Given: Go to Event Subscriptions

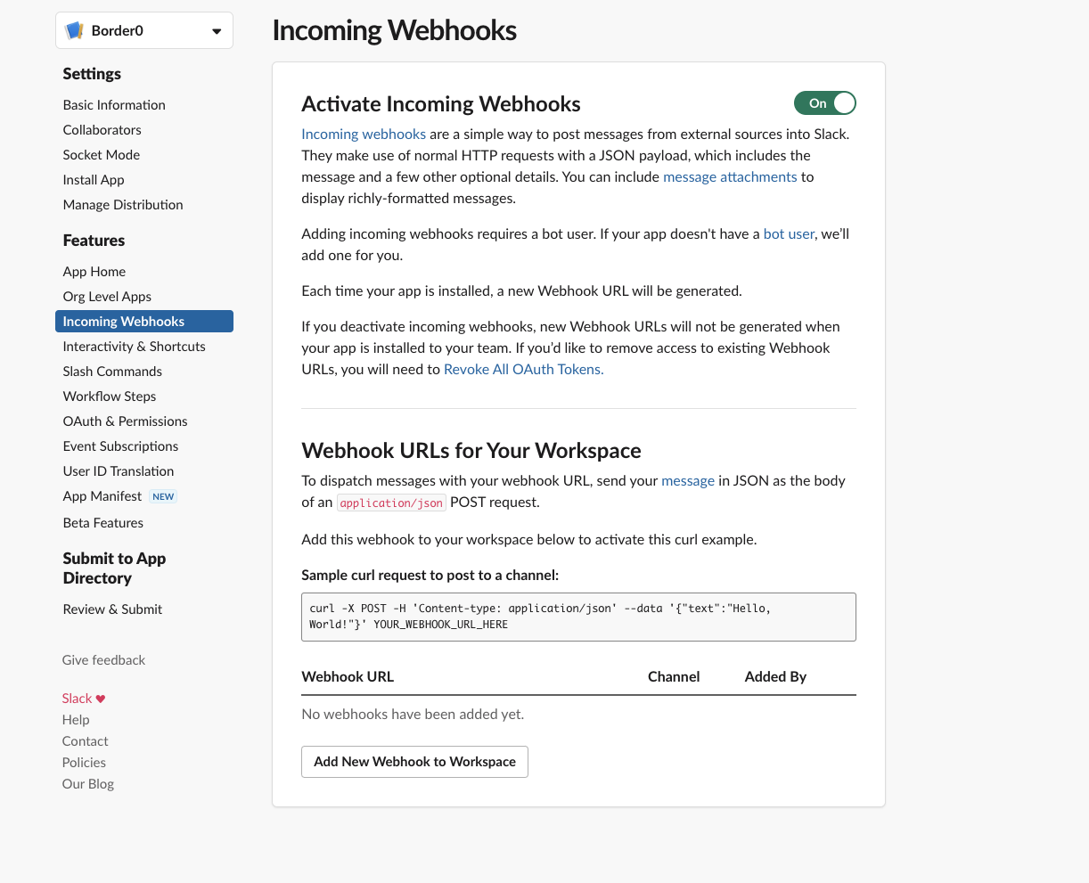Looking at the screenshot, I should 120,446.
